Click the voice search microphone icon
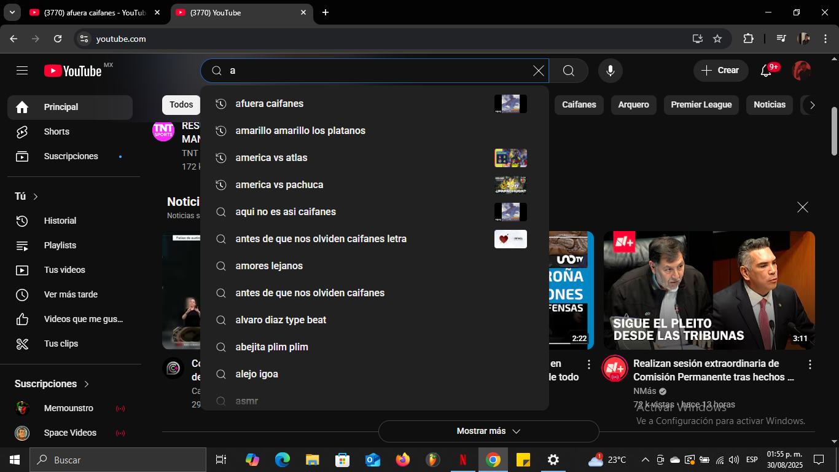Screen dimensions: 839x472 click(610, 71)
